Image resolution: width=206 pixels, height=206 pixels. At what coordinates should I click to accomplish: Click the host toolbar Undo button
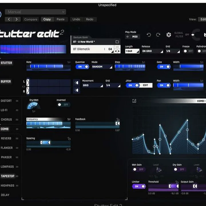[x=76, y=19]
